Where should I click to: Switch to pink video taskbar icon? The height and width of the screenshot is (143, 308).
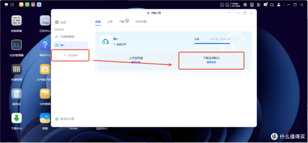(33, 5)
